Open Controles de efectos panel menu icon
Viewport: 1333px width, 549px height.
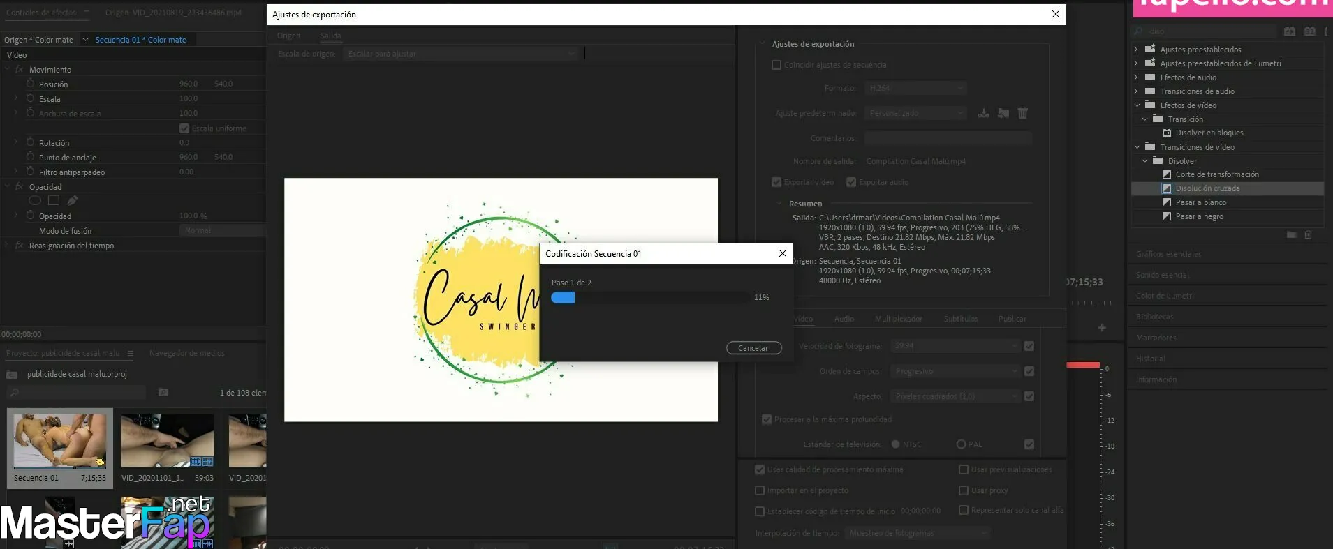click(x=87, y=13)
